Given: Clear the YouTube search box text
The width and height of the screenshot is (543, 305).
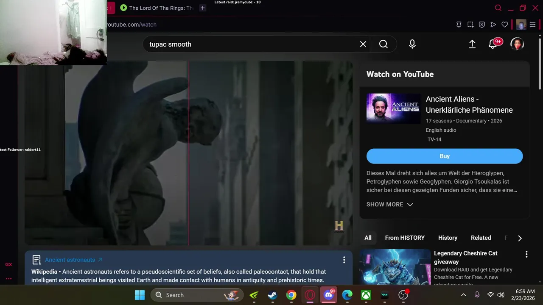Looking at the screenshot, I should point(363,44).
